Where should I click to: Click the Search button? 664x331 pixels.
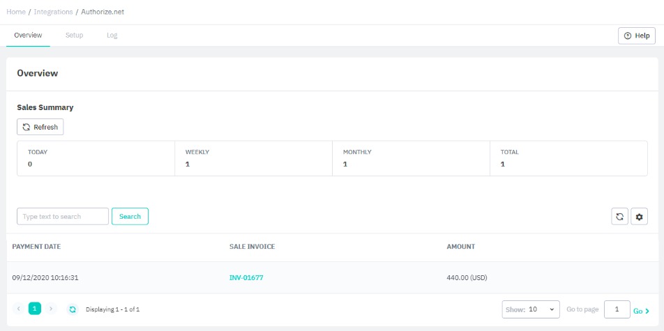point(130,217)
